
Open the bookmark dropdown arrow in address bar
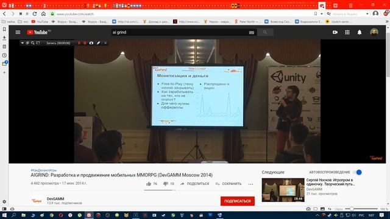point(322,14)
